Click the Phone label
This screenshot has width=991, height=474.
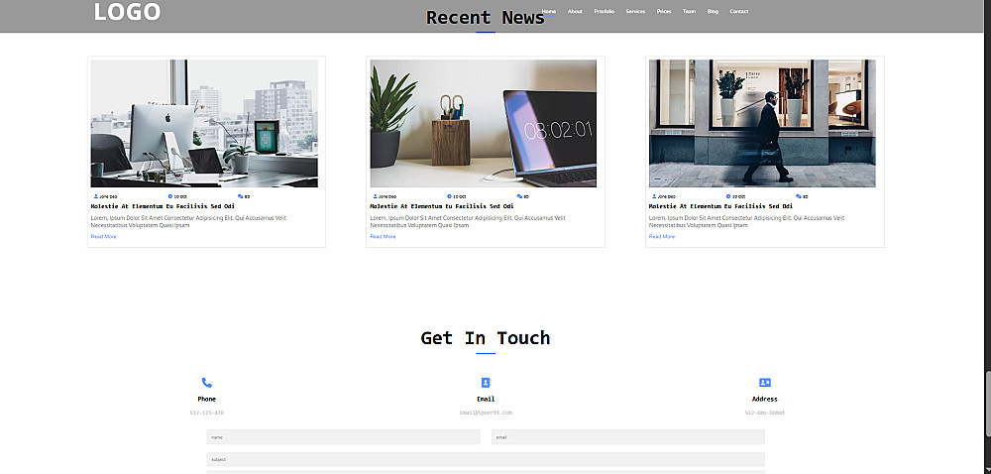(207, 399)
